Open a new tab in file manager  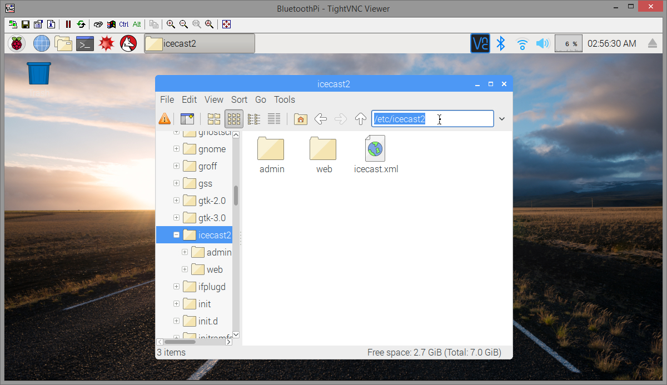pos(187,118)
